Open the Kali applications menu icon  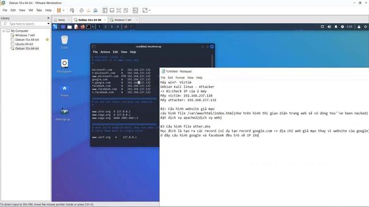click(55, 27)
